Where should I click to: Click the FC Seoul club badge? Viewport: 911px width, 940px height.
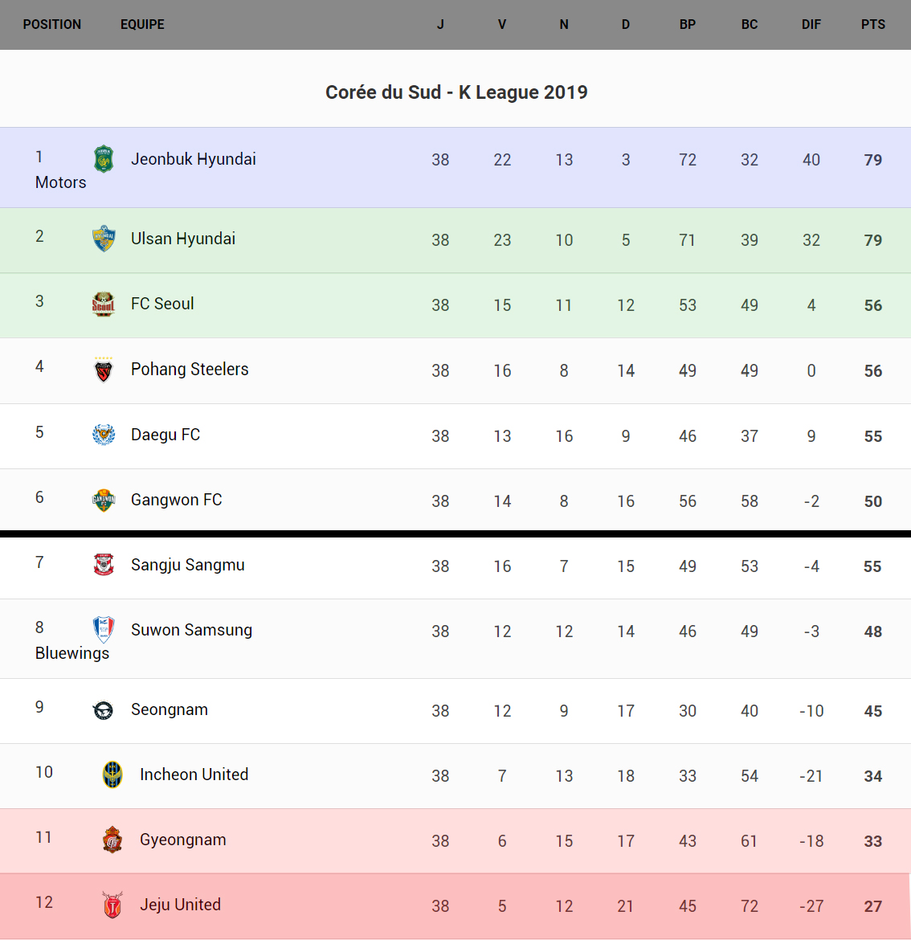pyautogui.click(x=104, y=304)
